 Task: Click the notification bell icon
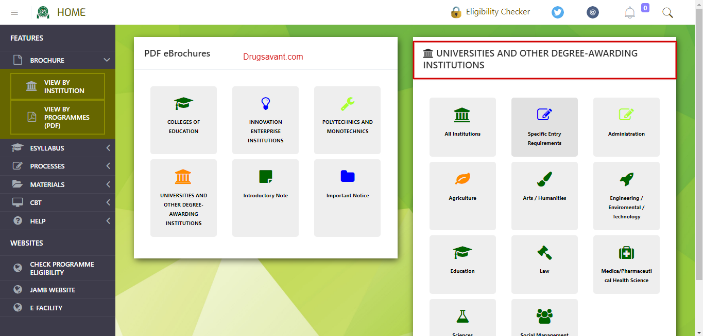(x=630, y=13)
